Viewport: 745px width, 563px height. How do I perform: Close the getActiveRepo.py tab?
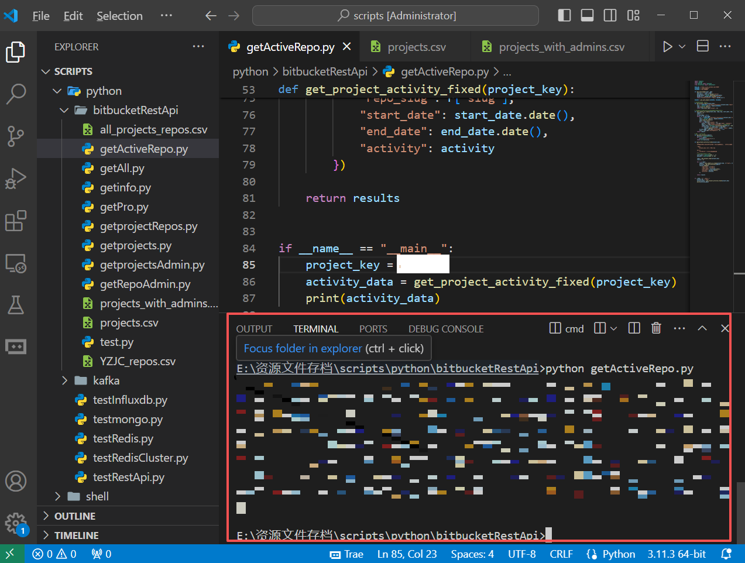tap(347, 47)
